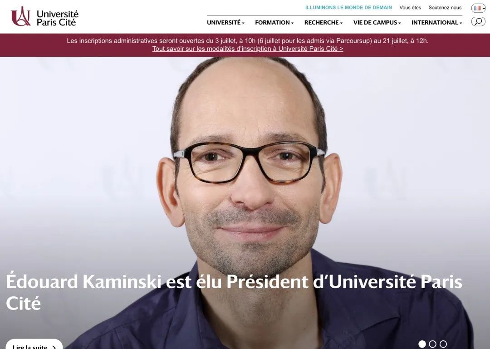Click the Université Paris Cité logo
Image resolution: width=490 pixels, height=349 pixels.
[x=44, y=17]
